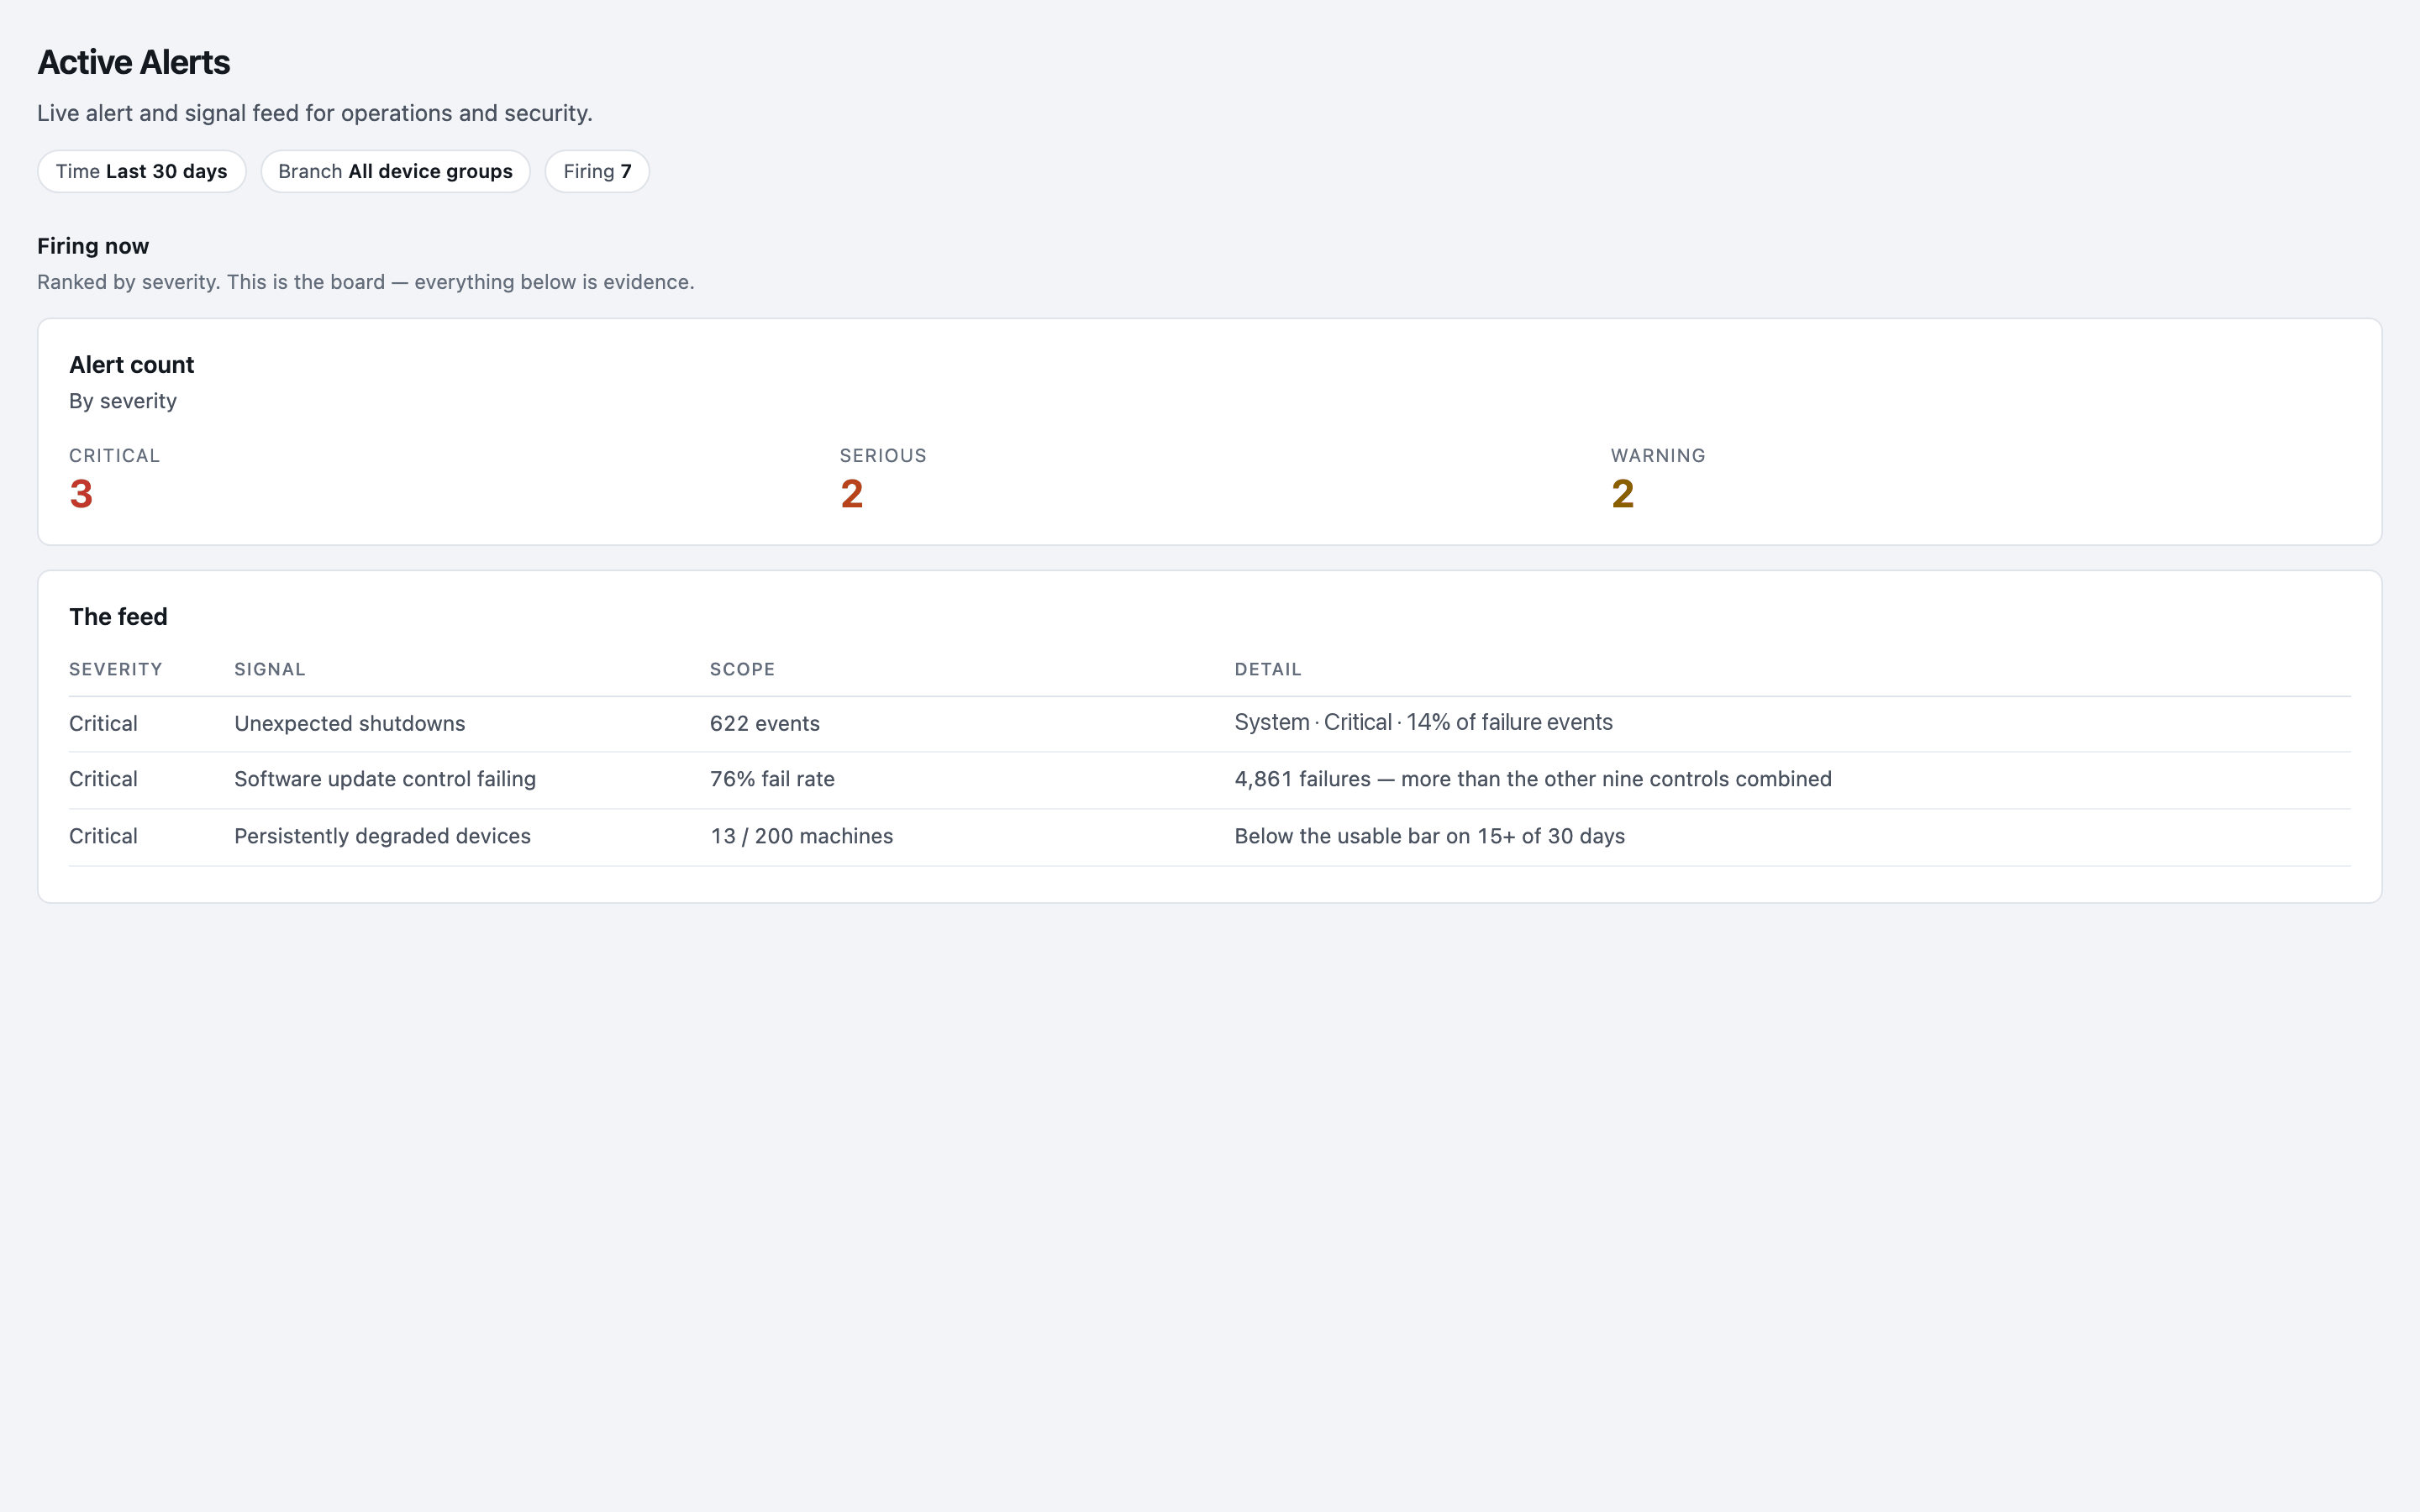Click the 622 events scope cell
Viewport: 2420px width, 1512px height.
coord(765,723)
